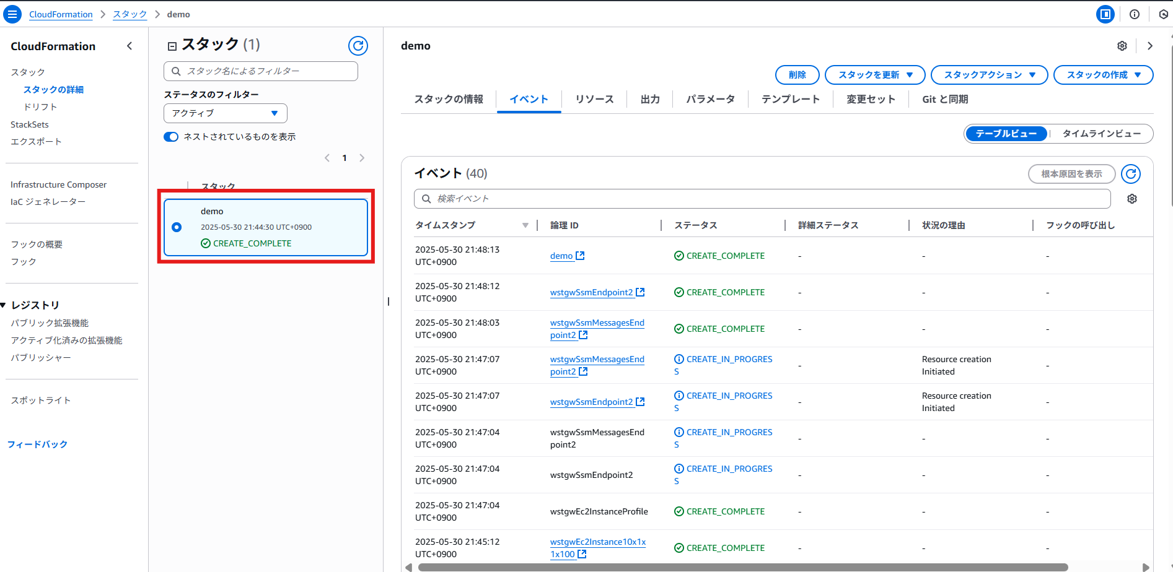
Task: Switch to table view
Action: tap(1006, 134)
